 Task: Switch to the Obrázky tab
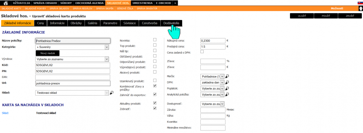pyautogui.click(x=76, y=23)
